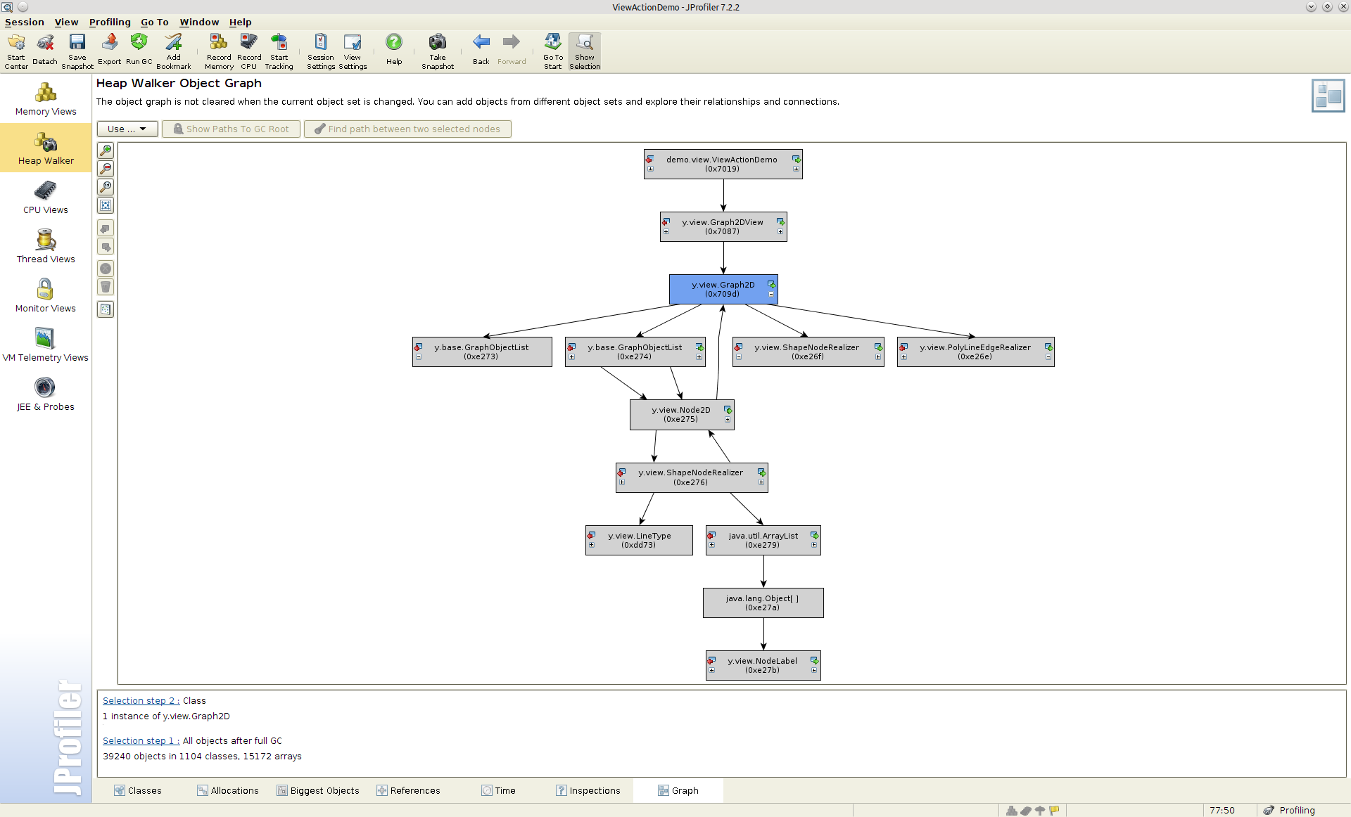Screen dimensions: 1351x817
Task: Collapse references of y.view.Graph2D node
Action: pos(771,295)
